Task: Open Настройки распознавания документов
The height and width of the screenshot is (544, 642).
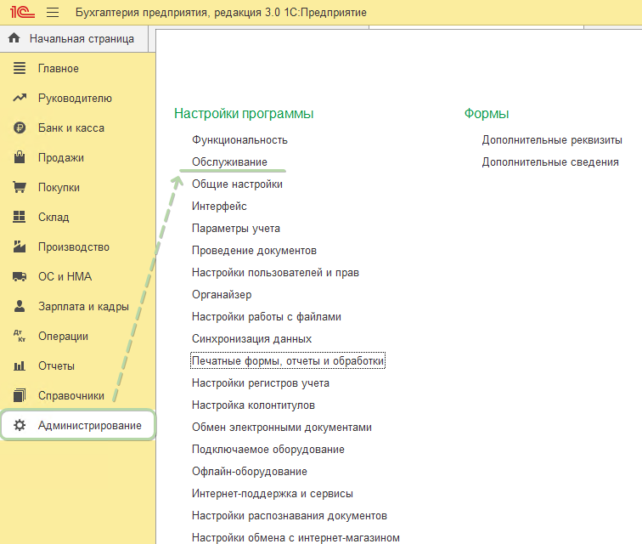Action: click(x=290, y=516)
